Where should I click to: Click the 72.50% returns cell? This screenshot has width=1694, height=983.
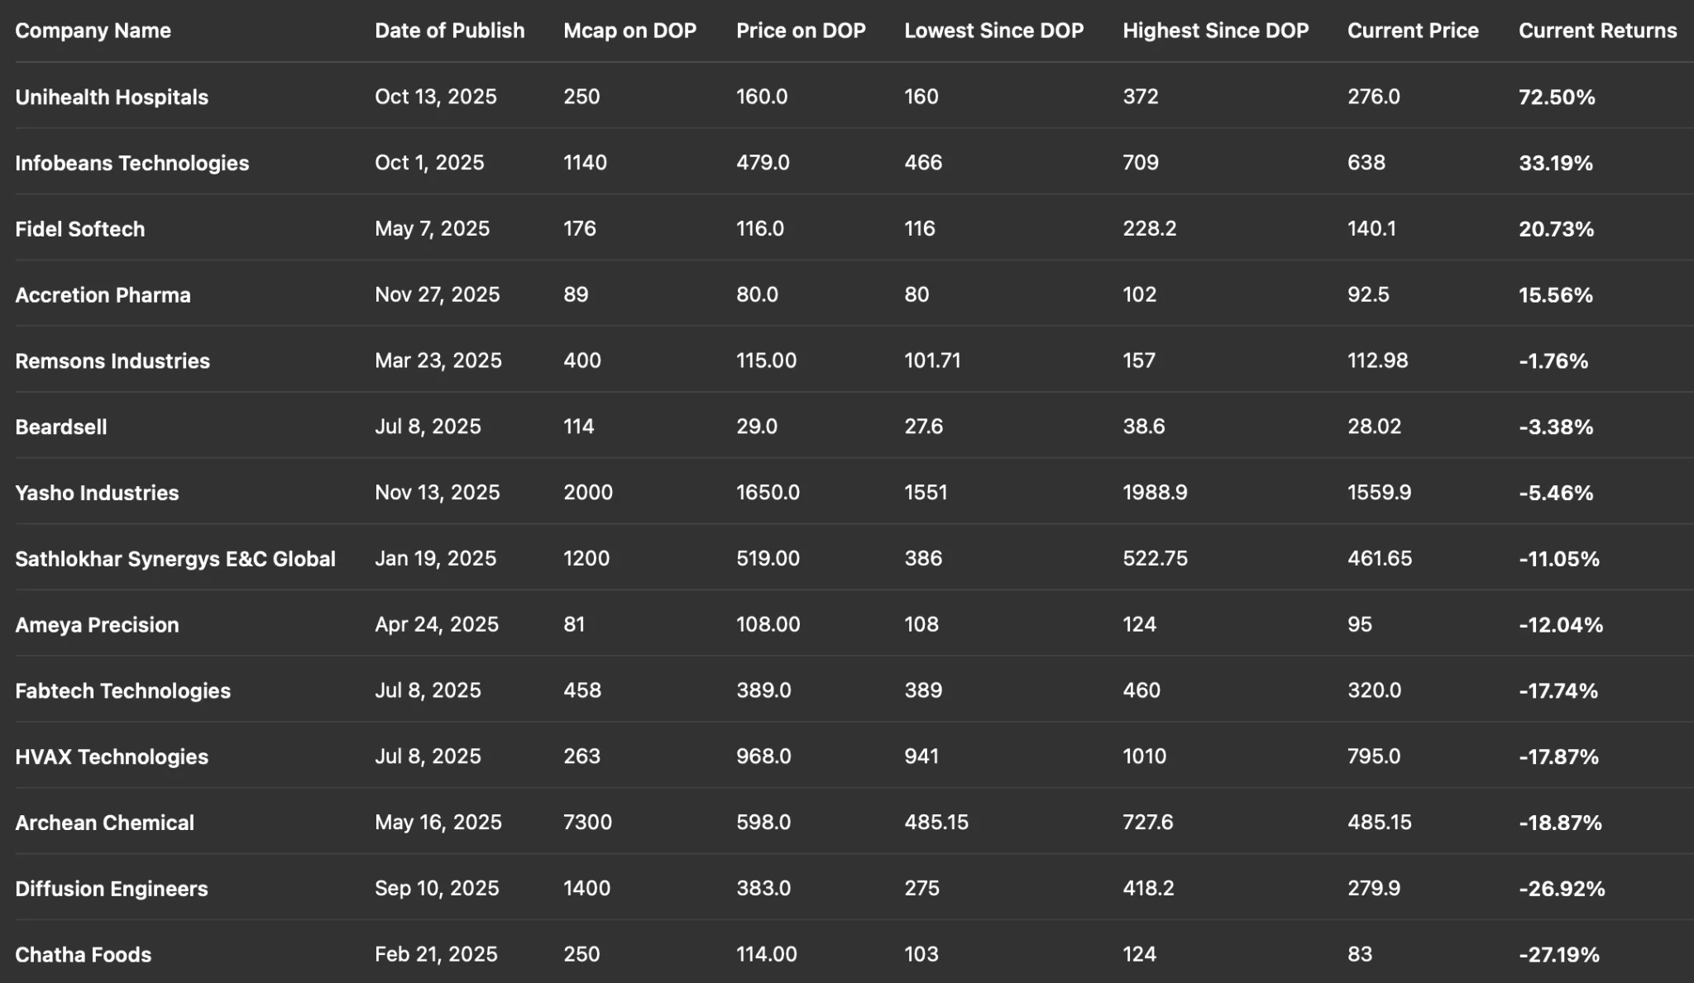(x=1556, y=97)
